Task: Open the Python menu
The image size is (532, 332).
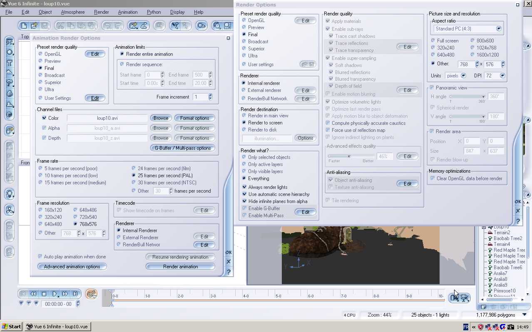Action: [x=154, y=12]
